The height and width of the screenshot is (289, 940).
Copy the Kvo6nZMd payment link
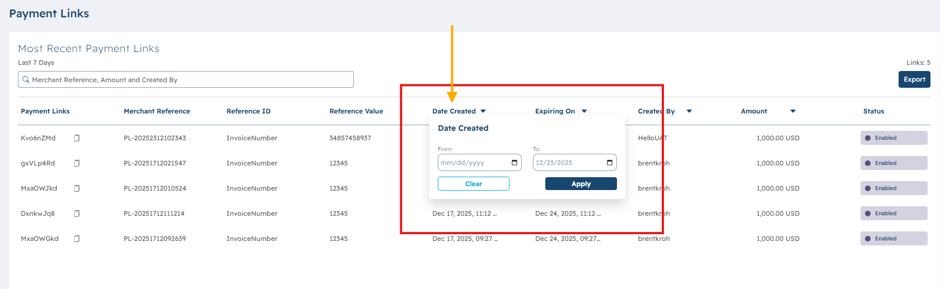pos(77,138)
